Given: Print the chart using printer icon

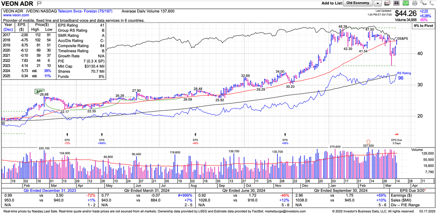Looking at the screenshot, I should tap(414, 3).
